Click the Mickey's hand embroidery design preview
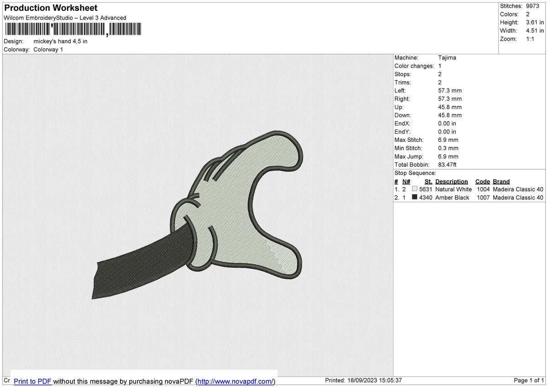 coord(197,214)
